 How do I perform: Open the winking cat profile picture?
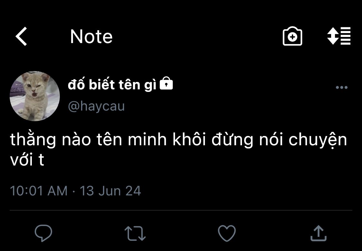tap(35, 96)
